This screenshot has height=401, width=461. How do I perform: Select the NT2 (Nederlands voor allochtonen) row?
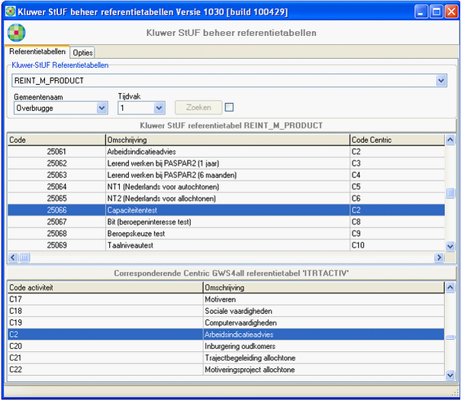pyautogui.click(x=226, y=199)
